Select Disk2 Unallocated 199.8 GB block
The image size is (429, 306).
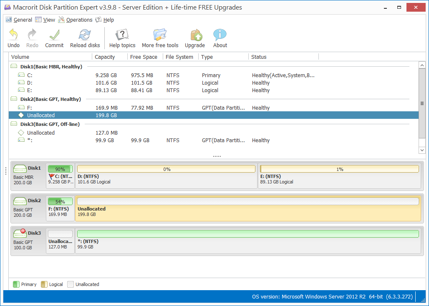pyautogui.click(x=248, y=208)
